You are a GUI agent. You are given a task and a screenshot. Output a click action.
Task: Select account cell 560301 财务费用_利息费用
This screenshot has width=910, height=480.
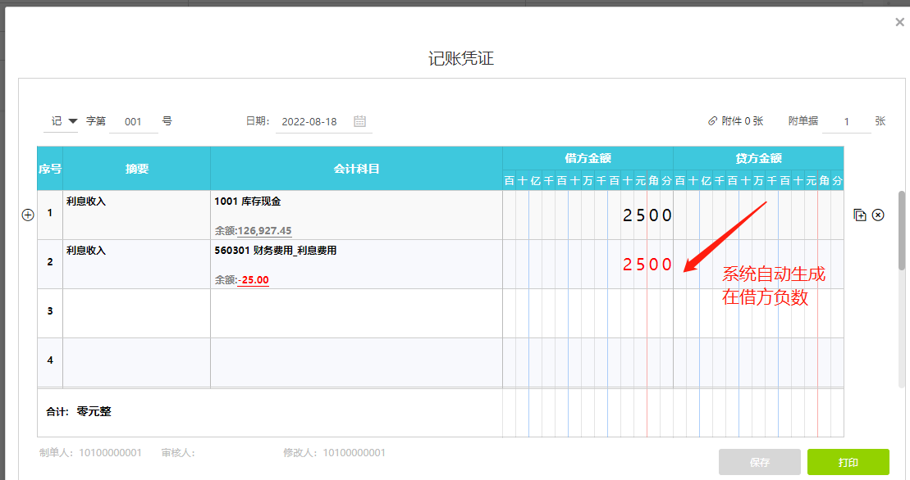356,251
